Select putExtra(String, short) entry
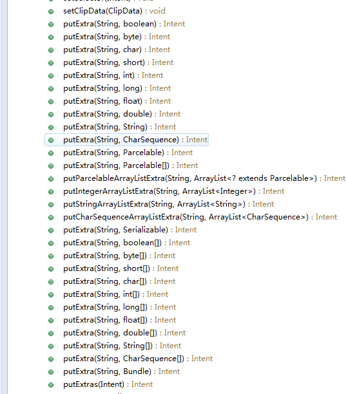Image resolution: width=346 pixels, height=394 pixels. (118, 62)
